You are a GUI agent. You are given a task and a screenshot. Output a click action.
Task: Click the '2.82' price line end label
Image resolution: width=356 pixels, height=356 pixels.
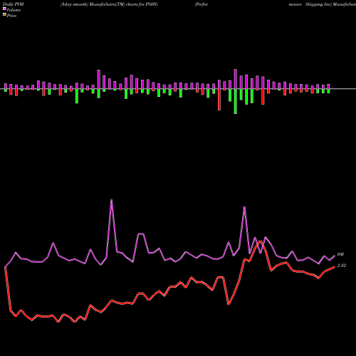(x=342, y=266)
